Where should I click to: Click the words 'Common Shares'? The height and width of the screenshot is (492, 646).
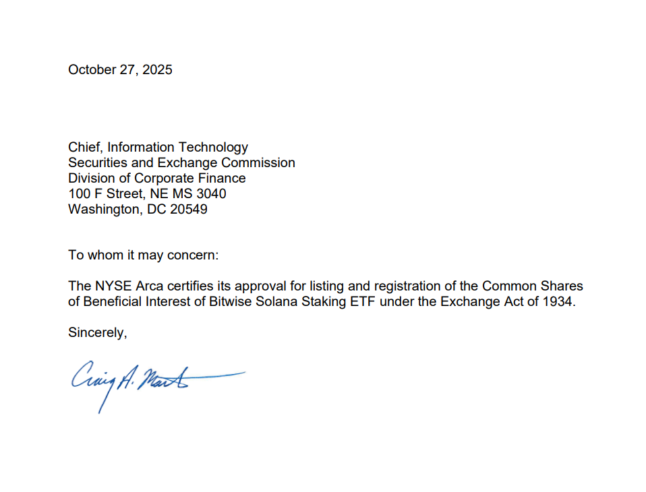pos(532,286)
